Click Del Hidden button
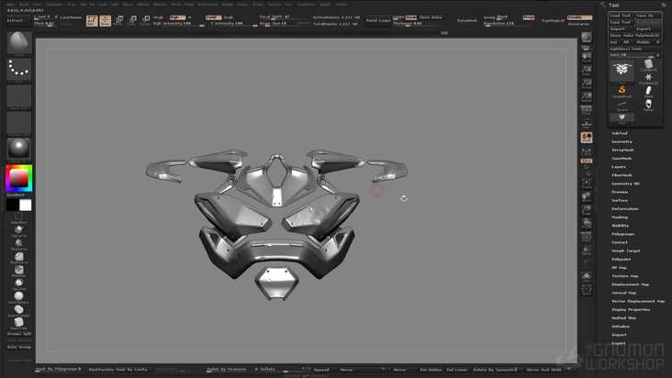The width and height of the screenshot is (672, 378). click(x=431, y=370)
